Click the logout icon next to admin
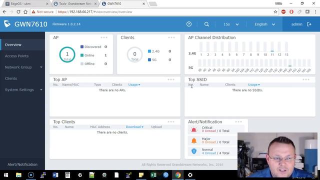 pos(309,24)
